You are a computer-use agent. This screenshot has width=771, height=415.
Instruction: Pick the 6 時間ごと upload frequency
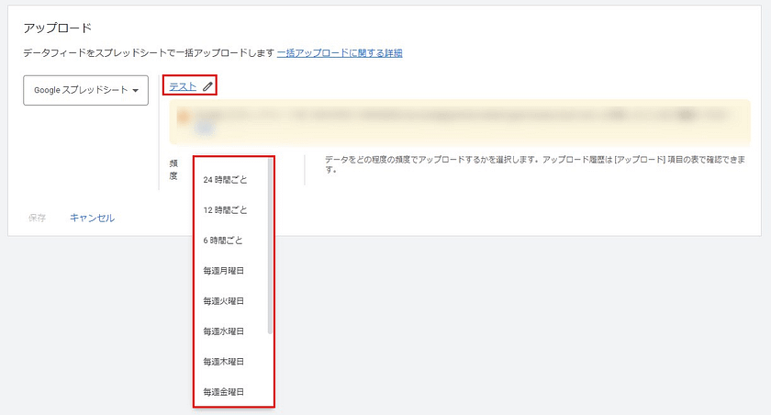(x=225, y=241)
